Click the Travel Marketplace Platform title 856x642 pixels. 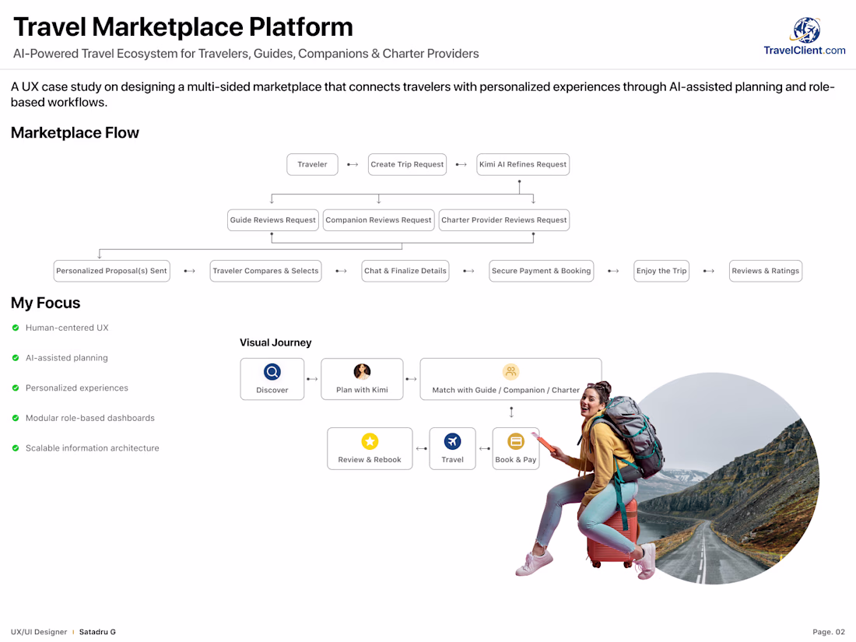(183, 26)
